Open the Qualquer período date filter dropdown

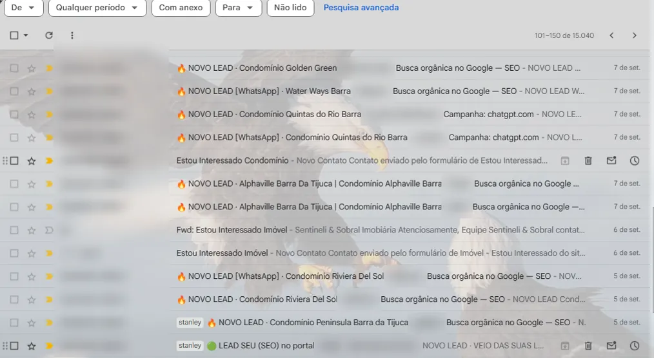tap(97, 8)
